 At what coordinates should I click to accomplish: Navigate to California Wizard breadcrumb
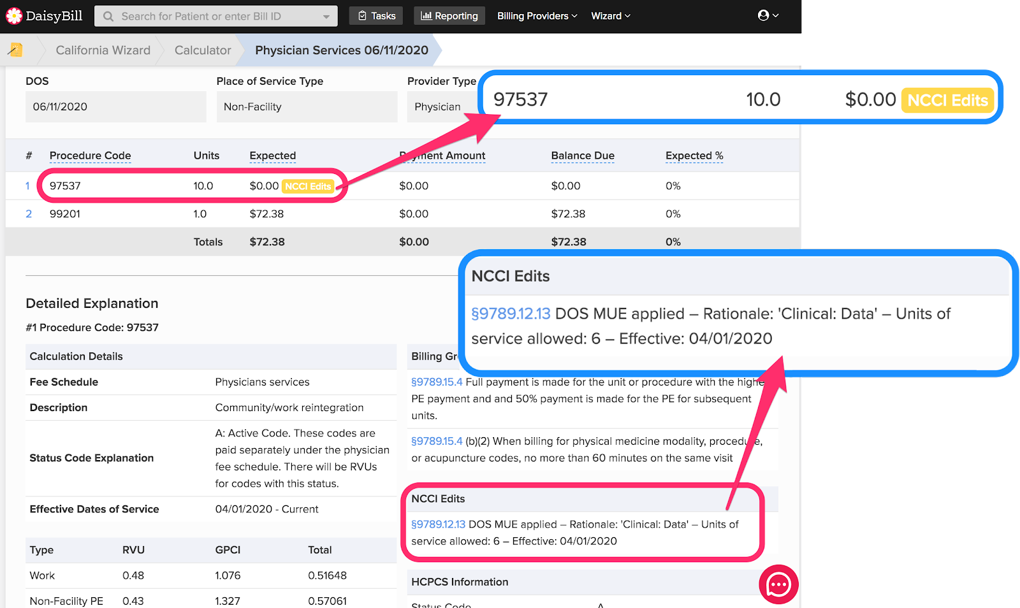pos(103,50)
